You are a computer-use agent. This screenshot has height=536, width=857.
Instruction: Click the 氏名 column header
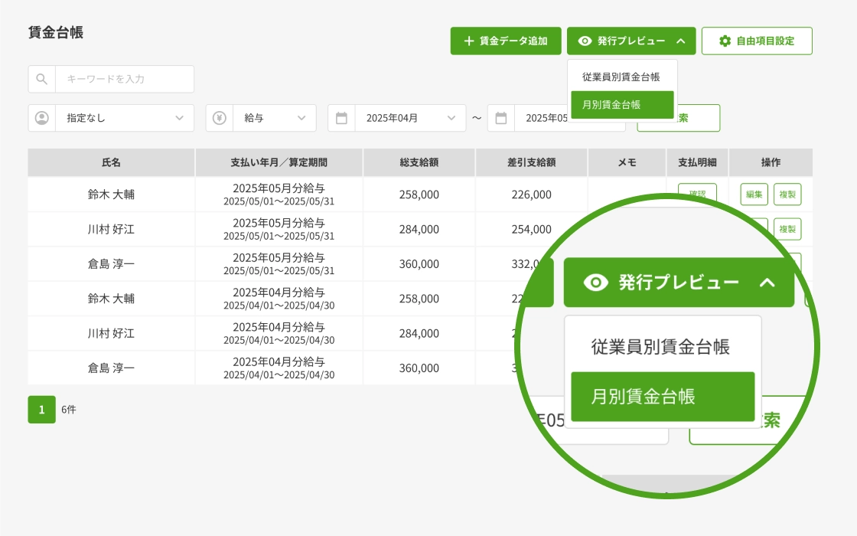(x=112, y=162)
